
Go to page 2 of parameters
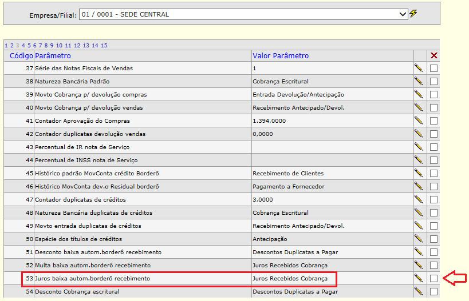click(12, 45)
